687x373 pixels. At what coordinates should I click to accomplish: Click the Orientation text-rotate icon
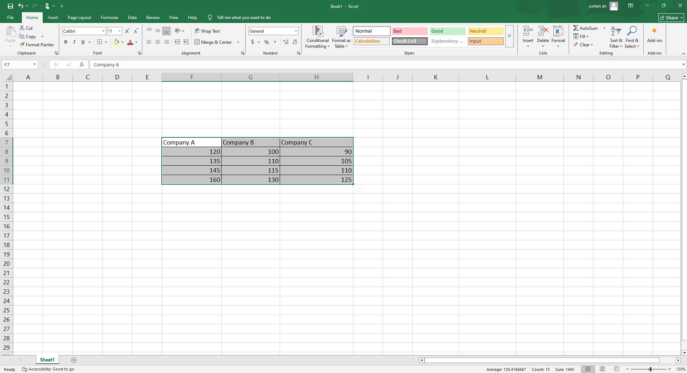click(x=177, y=31)
